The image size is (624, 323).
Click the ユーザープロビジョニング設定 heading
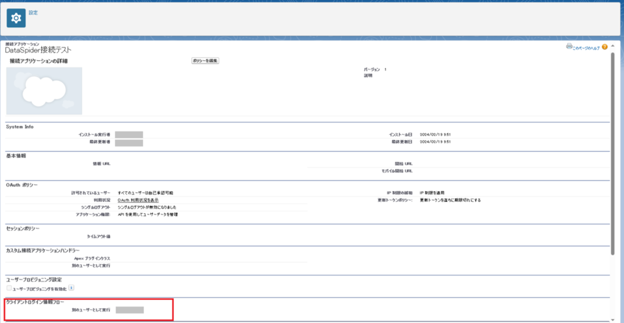pos(34,280)
